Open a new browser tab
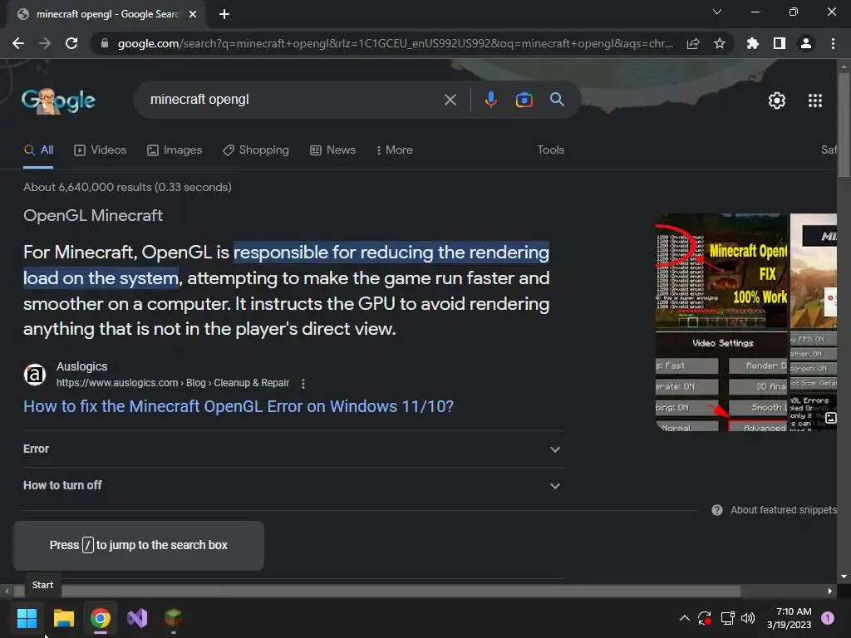Viewport: 851px width, 638px height. coord(224,14)
